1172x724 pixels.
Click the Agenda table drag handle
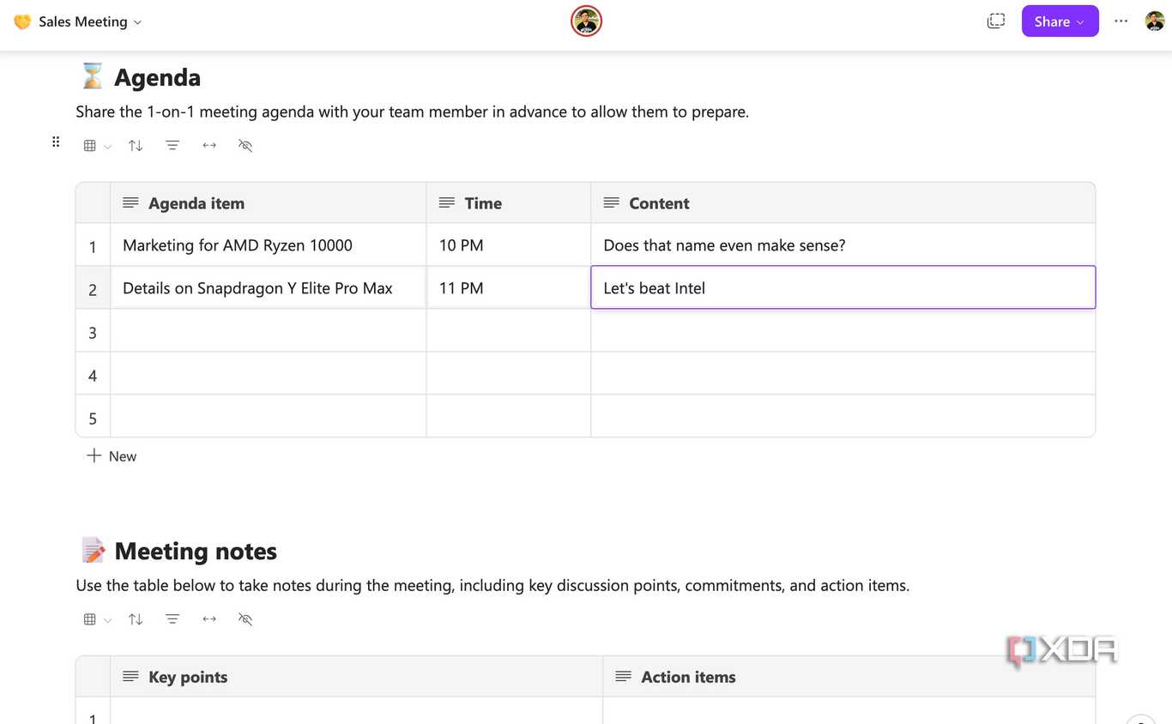(x=56, y=142)
